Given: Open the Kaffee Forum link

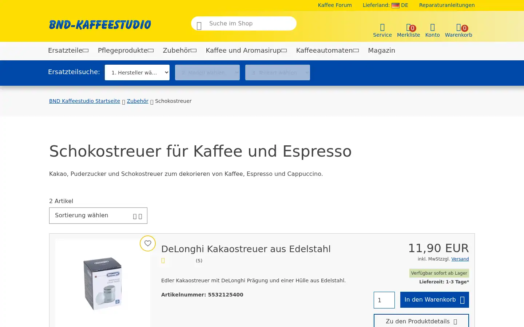Looking at the screenshot, I should [335, 5].
